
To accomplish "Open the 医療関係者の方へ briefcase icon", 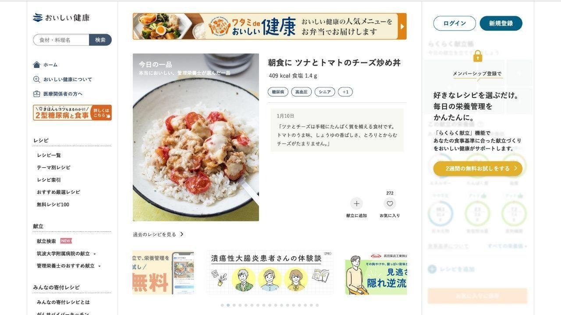I will [x=37, y=94].
